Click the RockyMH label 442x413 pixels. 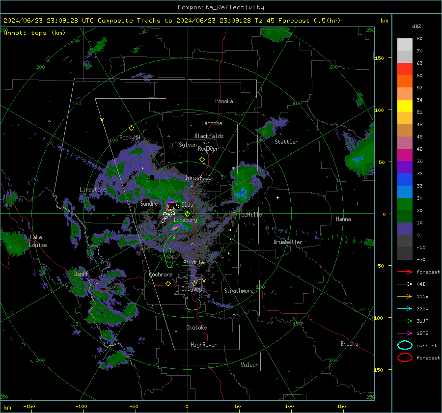130,138
